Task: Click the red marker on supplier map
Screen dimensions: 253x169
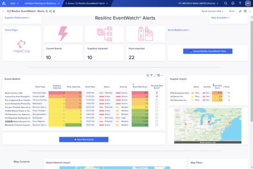Action: click(209, 122)
